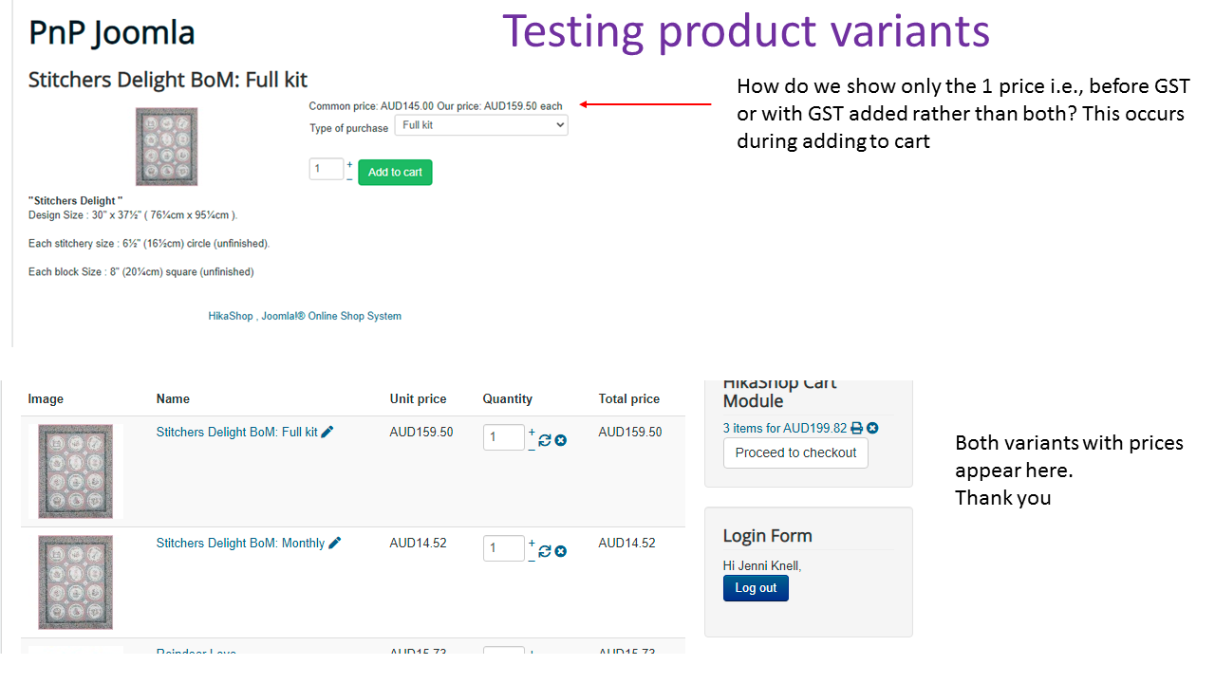This screenshot has width=1215, height=683.
Task: Refresh quantity for Full kit row
Action: tap(545, 440)
